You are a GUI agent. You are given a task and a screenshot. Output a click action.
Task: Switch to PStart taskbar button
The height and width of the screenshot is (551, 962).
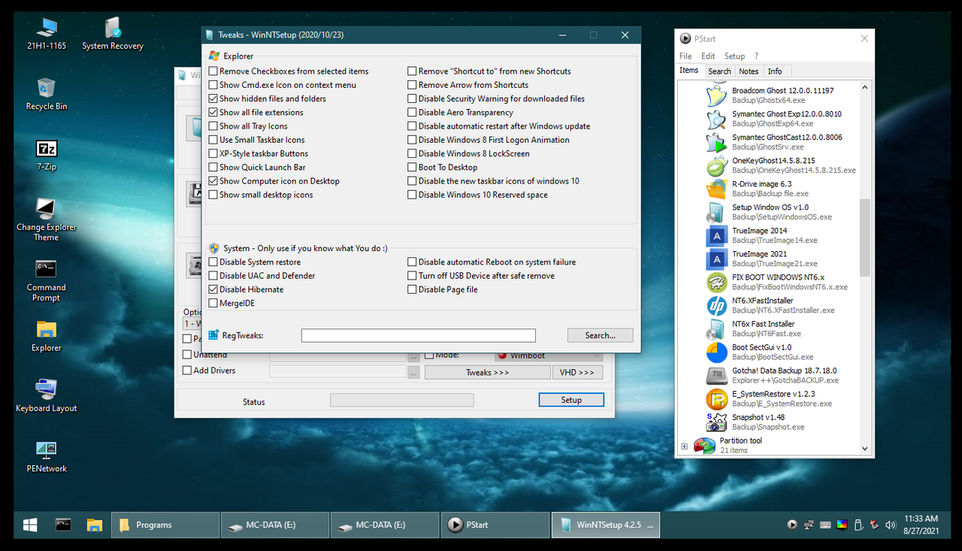coord(495,525)
